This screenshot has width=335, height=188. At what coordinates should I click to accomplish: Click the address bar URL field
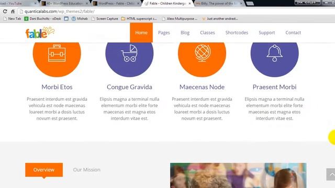coord(175,11)
